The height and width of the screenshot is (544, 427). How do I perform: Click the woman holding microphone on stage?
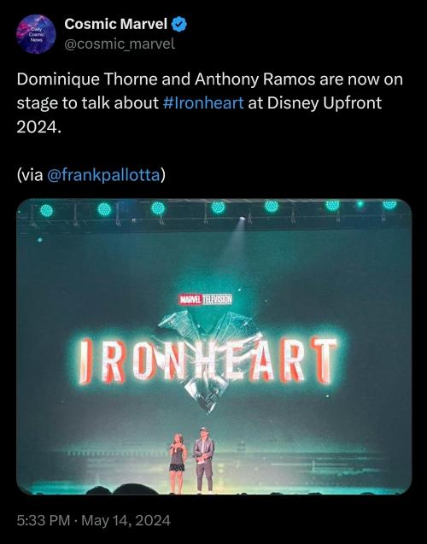[x=178, y=463]
